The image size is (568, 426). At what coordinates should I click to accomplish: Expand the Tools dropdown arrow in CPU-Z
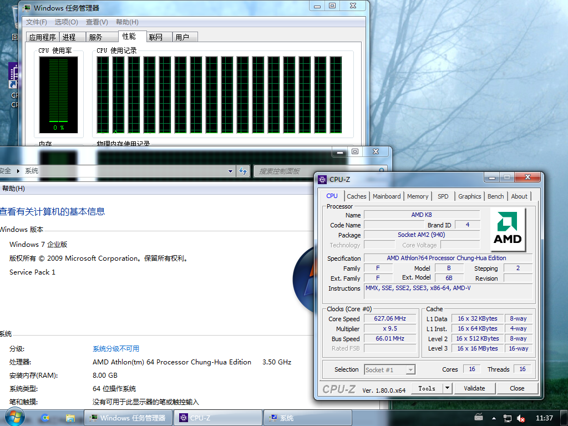448,388
